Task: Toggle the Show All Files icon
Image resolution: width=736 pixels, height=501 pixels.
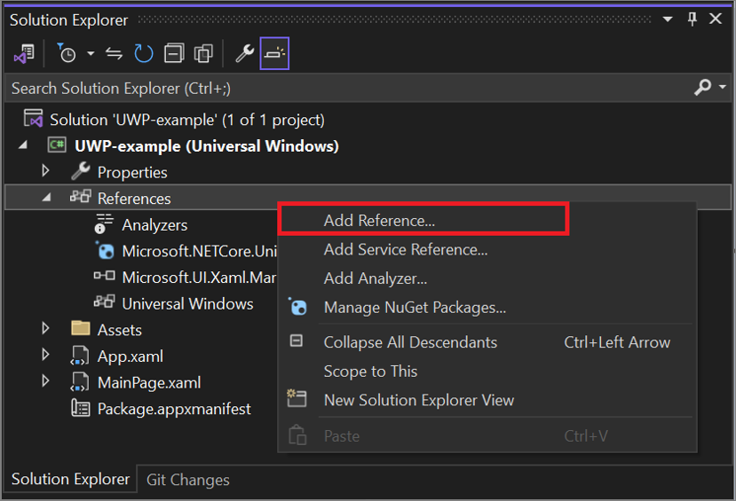Action: pos(204,54)
